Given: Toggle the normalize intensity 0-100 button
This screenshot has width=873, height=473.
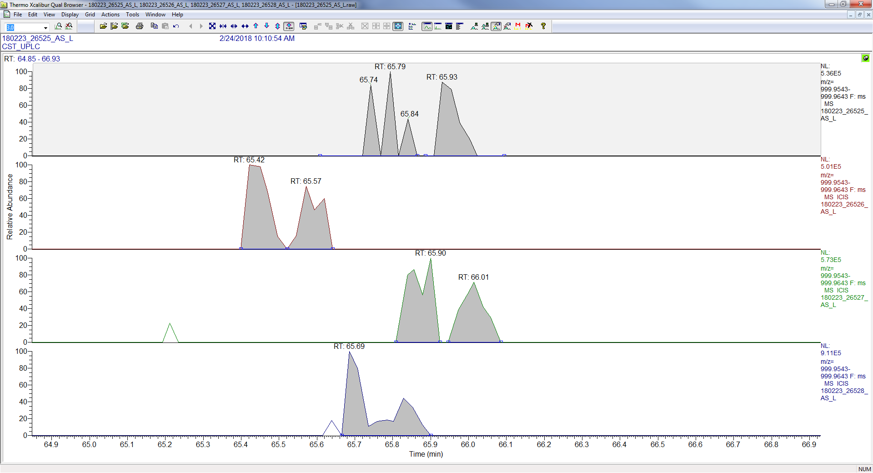Looking at the screenshot, I should tap(289, 26).
